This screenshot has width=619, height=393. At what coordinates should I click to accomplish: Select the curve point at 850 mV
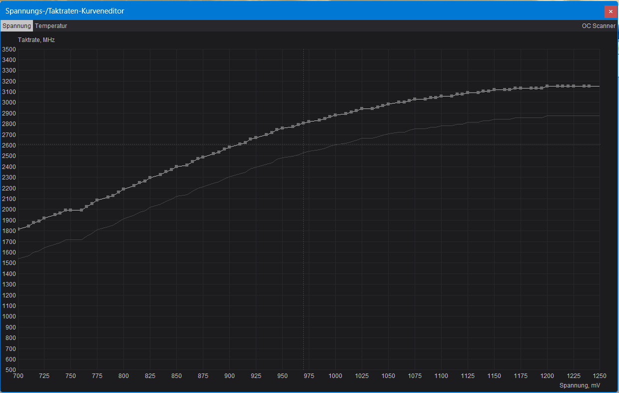pos(176,166)
